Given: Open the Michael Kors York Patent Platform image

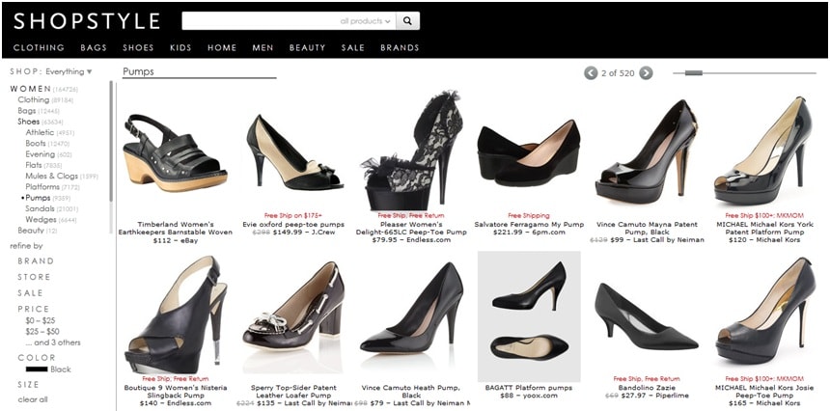Looking at the screenshot, I should click(762, 151).
